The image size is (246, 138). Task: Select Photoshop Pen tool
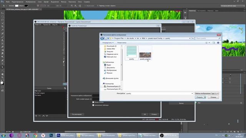pyautogui.click(x=2, y=61)
